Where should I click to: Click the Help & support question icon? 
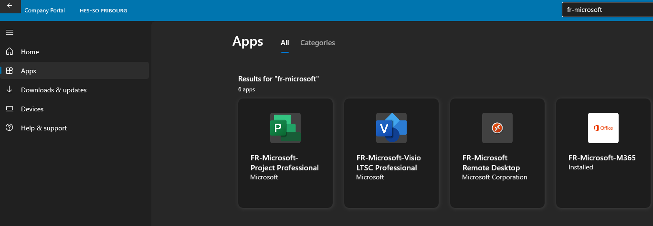(x=10, y=128)
